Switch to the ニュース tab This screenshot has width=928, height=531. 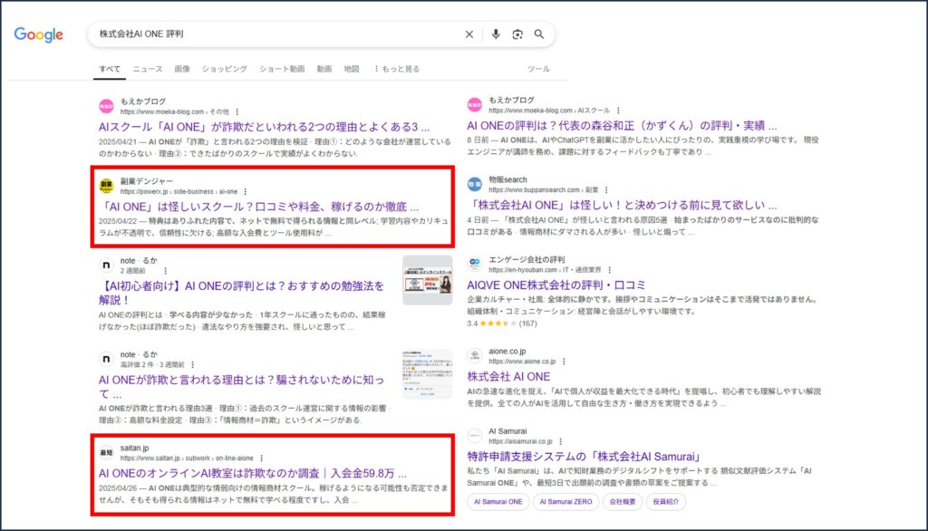(x=148, y=69)
